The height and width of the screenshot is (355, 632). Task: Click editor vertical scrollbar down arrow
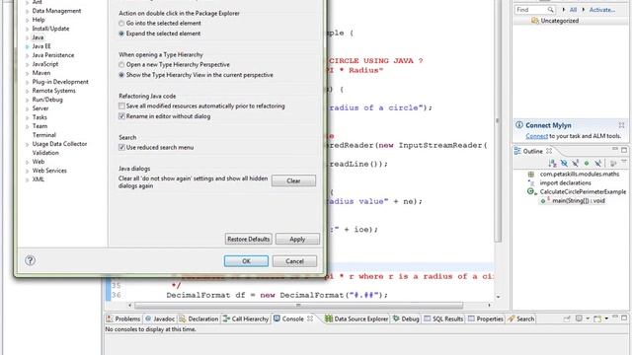(x=498, y=297)
